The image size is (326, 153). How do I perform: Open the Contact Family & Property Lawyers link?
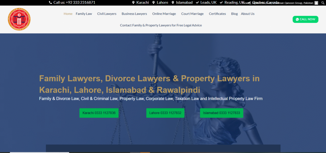161,25
